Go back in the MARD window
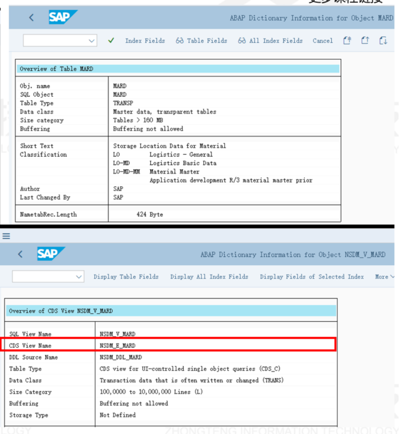This screenshot has height=434, width=399. point(31,18)
